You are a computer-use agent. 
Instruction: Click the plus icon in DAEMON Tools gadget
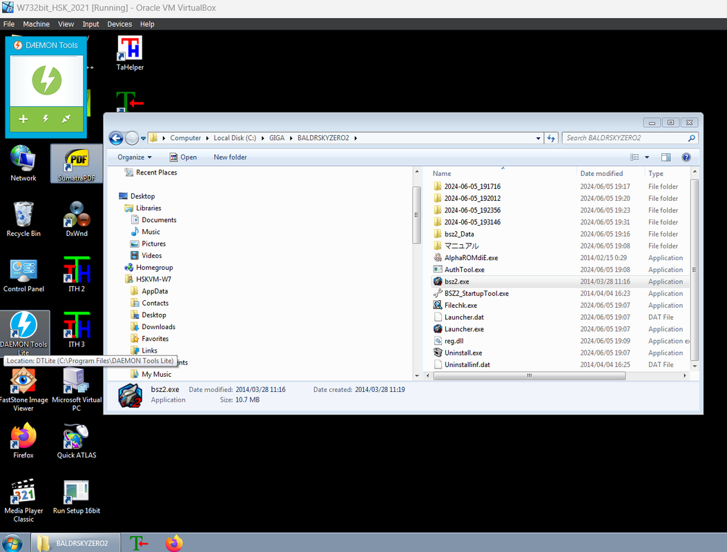23,119
